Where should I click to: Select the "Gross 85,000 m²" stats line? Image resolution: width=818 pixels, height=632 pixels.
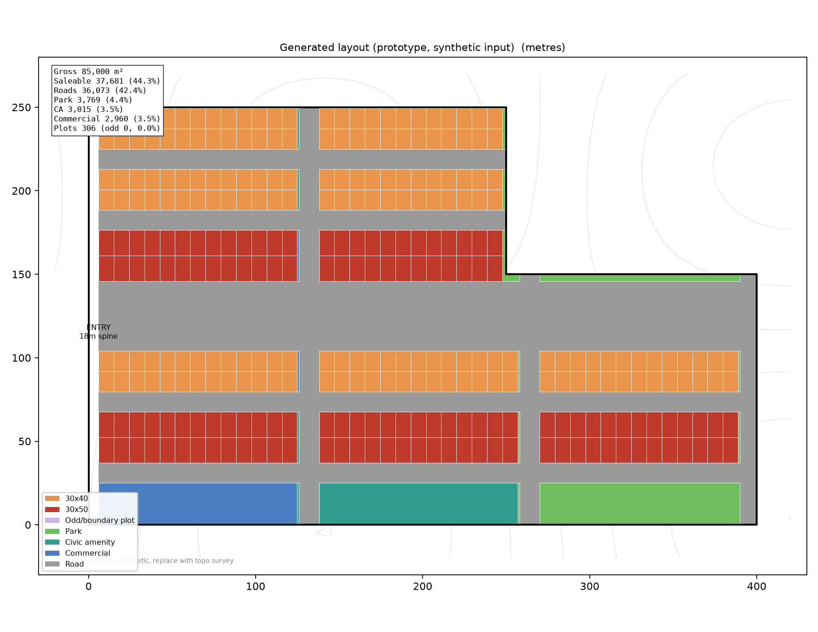pos(88,72)
